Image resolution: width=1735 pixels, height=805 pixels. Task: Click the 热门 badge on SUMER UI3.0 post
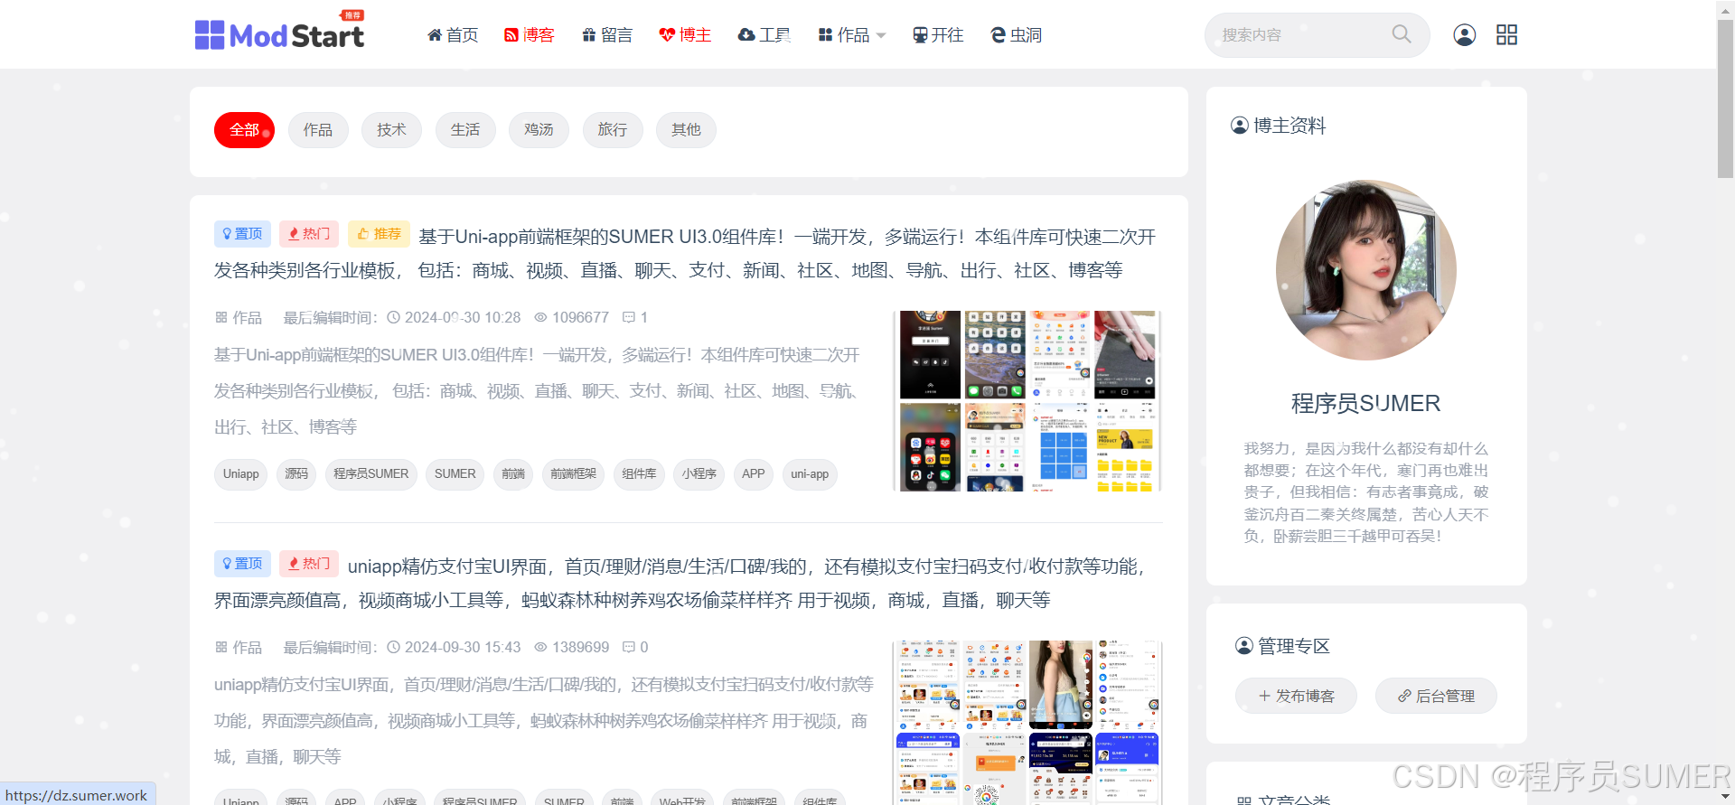[x=309, y=234]
